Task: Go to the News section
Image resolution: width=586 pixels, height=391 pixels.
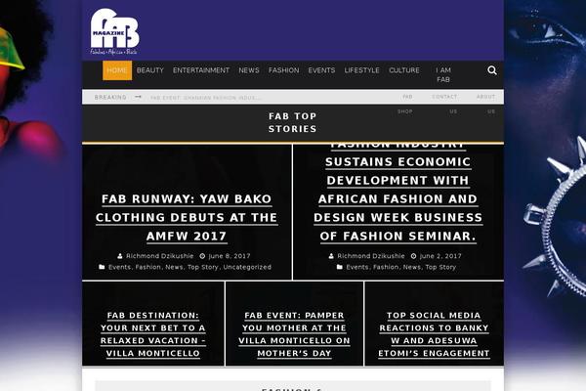Action: (x=249, y=70)
